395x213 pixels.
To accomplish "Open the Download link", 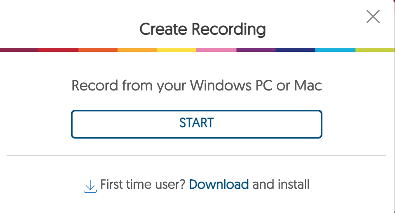I will (x=219, y=184).
